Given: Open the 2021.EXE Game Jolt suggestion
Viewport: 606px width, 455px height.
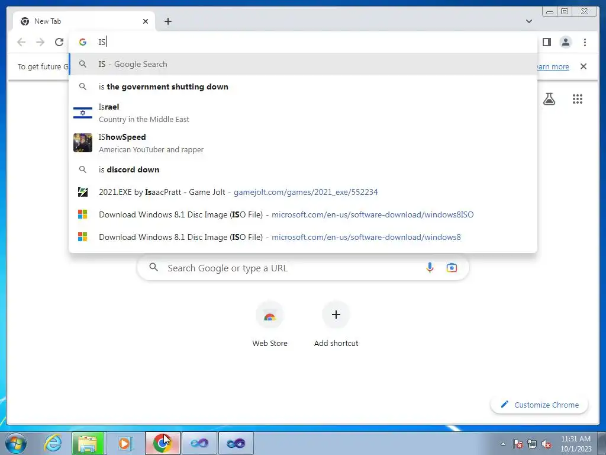Looking at the screenshot, I should pos(303,192).
